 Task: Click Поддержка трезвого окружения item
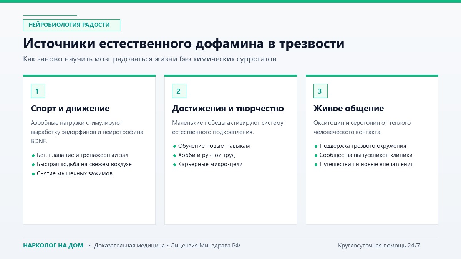[x=363, y=146]
